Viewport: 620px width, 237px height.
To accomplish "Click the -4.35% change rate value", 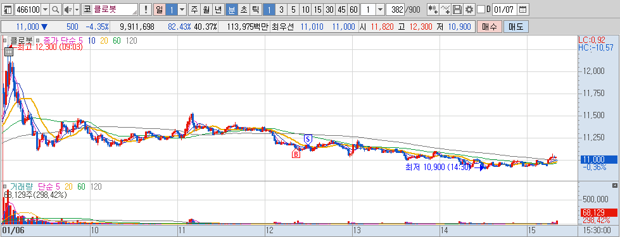I will point(97,27).
